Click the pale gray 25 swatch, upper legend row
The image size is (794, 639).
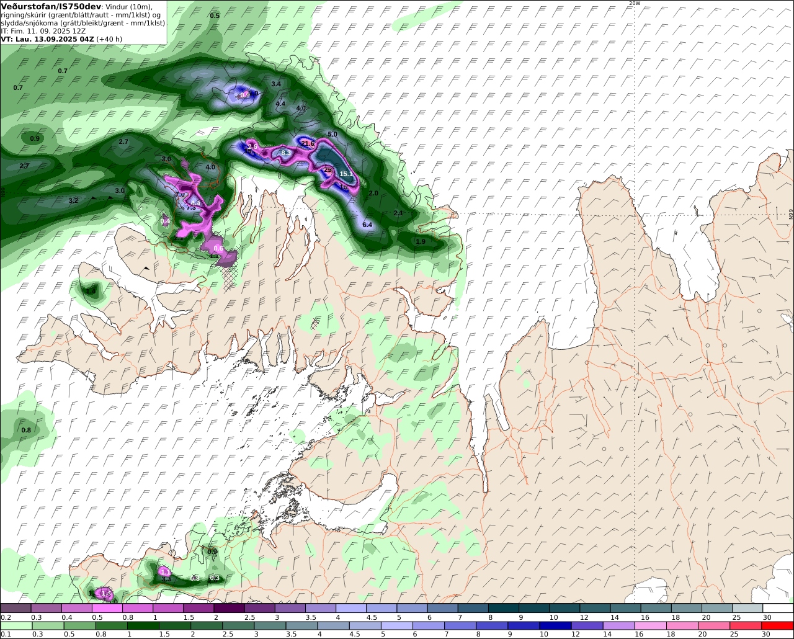click(x=748, y=609)
